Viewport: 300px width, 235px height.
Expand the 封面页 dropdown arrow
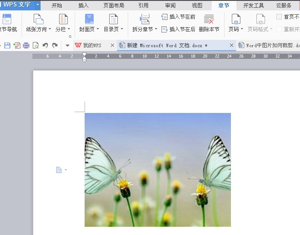pos(98,29)
